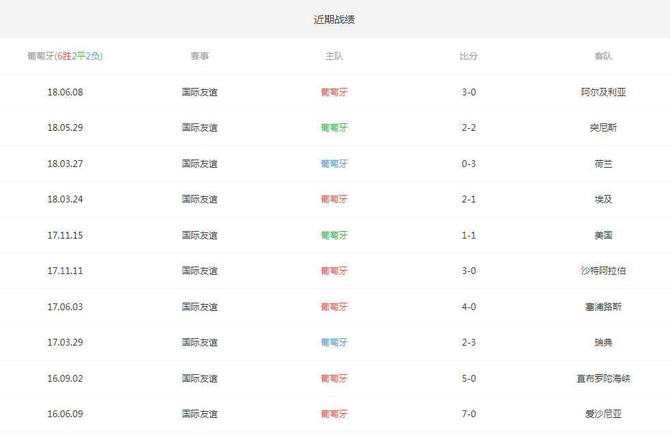Click red 葡萄牙 in the 18.06.08 row

(334, 92)
